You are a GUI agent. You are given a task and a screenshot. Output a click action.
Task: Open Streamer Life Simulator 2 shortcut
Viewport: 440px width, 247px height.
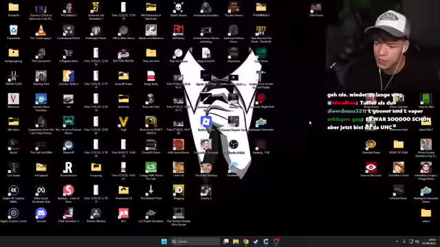[x=96, y=8]
